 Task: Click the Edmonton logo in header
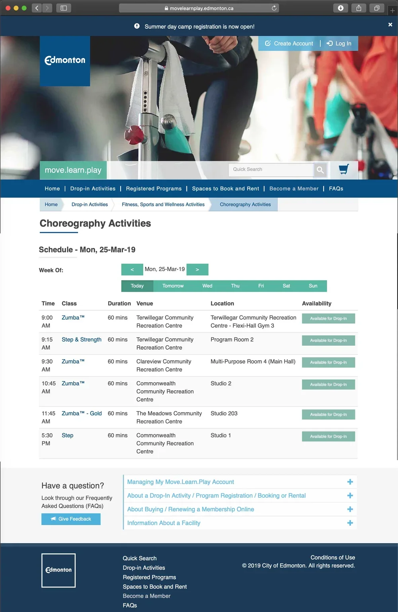65,61
